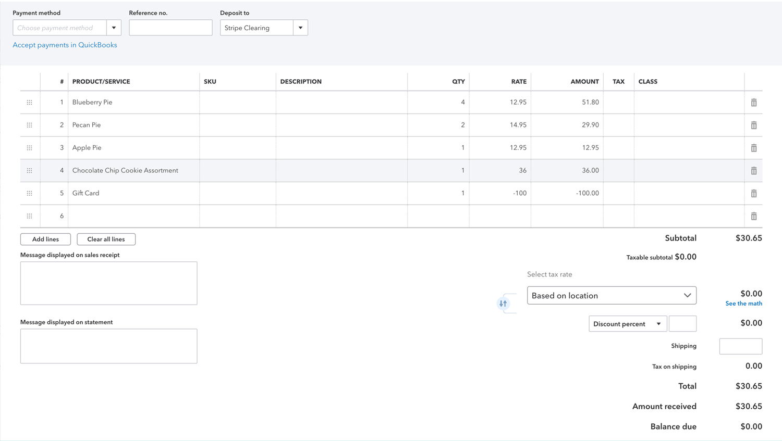Delete the Blueberry Pie line

[x=753, y=103]
